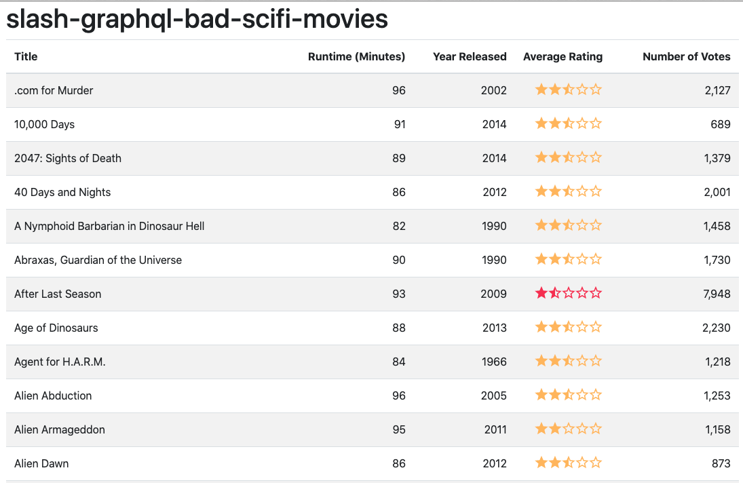Select A Nymphoid Barbarian in Dinosaur Hell title
This screenshot has width=743, height=483.
pyautogui.click(x=109, y=226)
